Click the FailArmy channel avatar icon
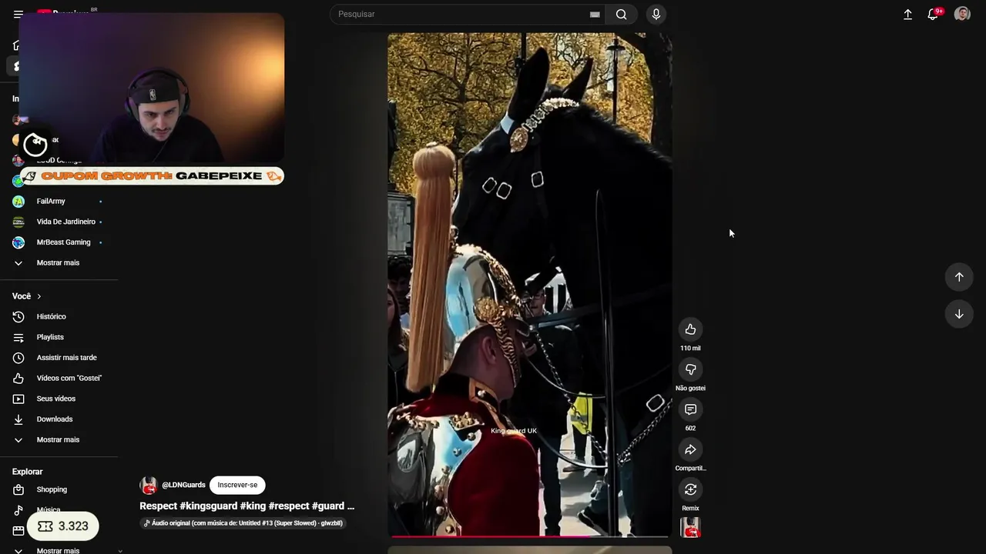Viewport: 986px width, 554px height. 18,202
